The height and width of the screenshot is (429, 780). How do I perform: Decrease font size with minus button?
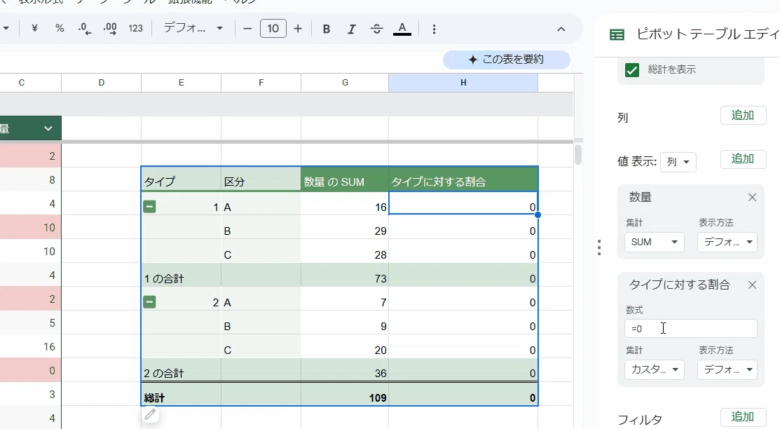point(247,29)
